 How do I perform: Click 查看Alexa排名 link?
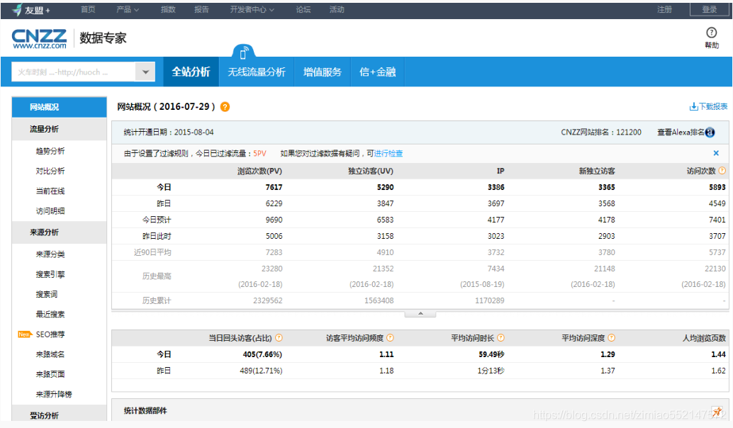[x=681, y=133]
